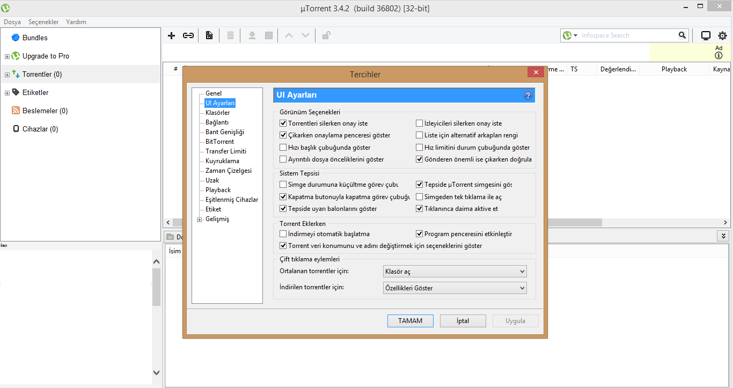Click the sidebar ad scrollbar down arrow
Viewport: 733px width, 388px height.
(156, 372)
